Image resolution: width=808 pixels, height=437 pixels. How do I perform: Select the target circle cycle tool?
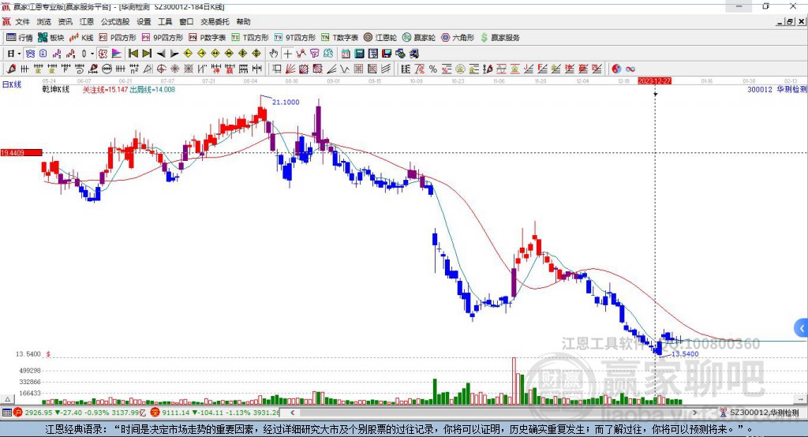(x=162, y=69)
